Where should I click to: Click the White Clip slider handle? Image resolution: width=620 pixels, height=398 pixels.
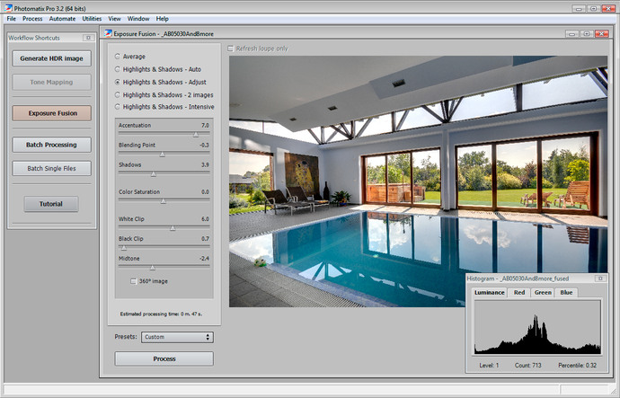click(173, 228)
